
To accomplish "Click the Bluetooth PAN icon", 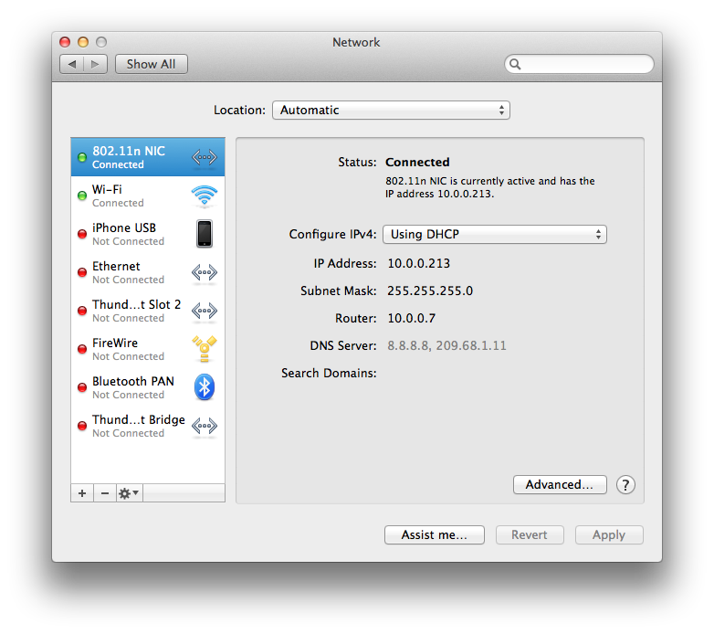I will pos(205,387).
